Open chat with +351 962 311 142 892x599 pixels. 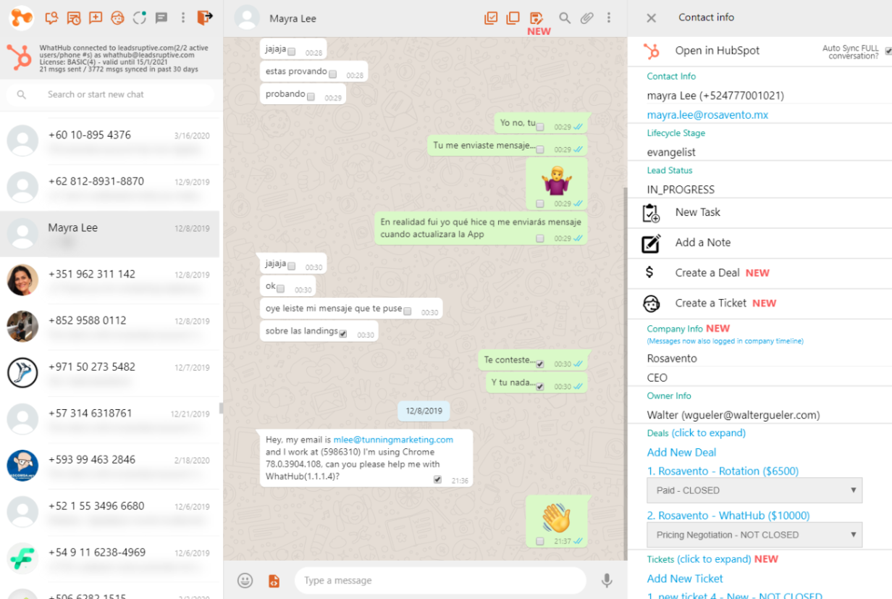pyautogui.click(x=110, y=280)
